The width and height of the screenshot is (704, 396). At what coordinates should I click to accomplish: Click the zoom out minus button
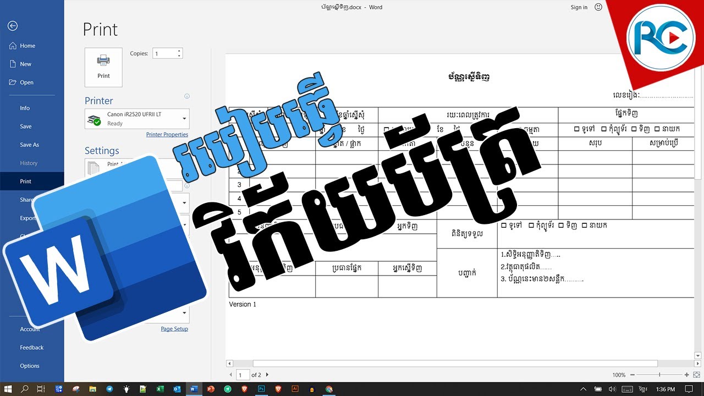(633, 375)
